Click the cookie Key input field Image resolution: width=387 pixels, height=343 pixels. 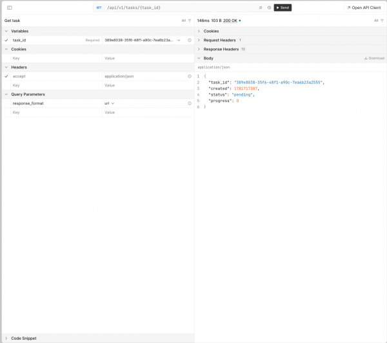pos(56,58)
